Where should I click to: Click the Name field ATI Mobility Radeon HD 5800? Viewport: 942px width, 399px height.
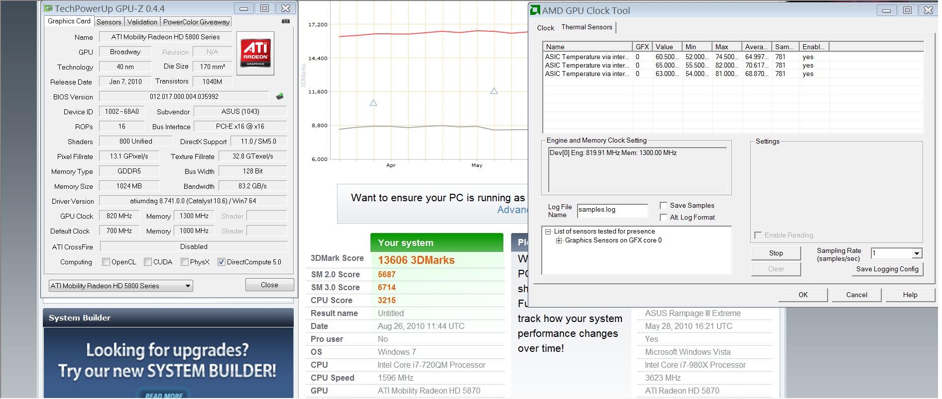pyautogui.click(x=166, y=37)
